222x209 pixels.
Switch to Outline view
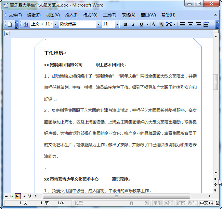tap(24, 196)
